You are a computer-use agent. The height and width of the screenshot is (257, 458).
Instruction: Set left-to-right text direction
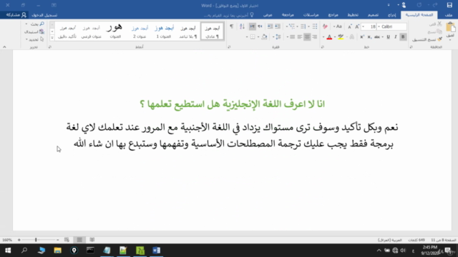point(252,26)
